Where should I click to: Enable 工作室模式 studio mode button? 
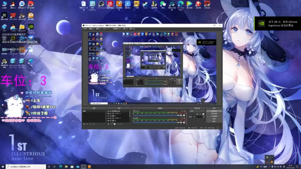(214, 116)
